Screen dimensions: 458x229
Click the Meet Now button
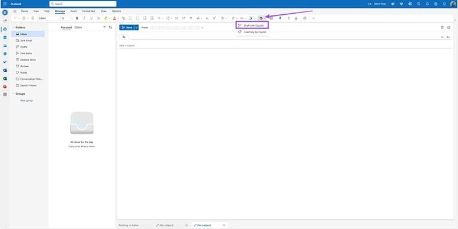coord(377,4)
